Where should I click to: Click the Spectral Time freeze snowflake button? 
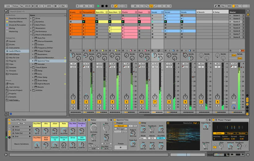[120, 147]
